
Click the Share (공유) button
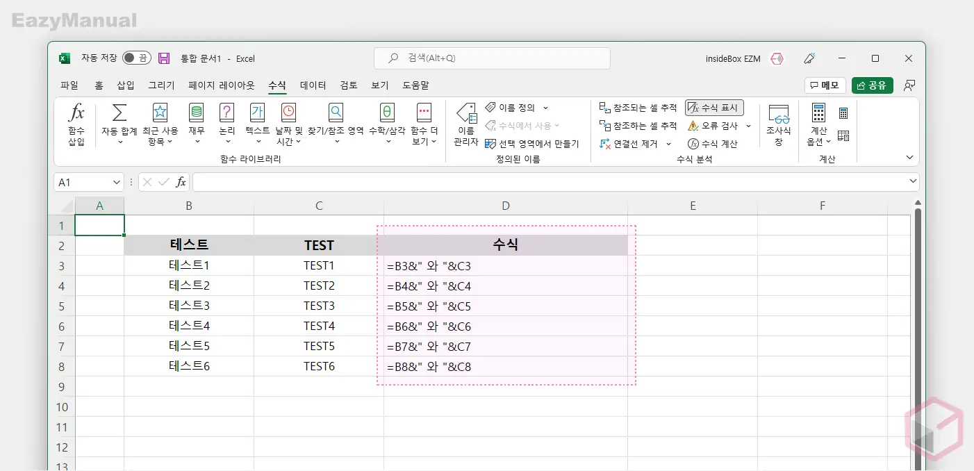click(872, 85)
